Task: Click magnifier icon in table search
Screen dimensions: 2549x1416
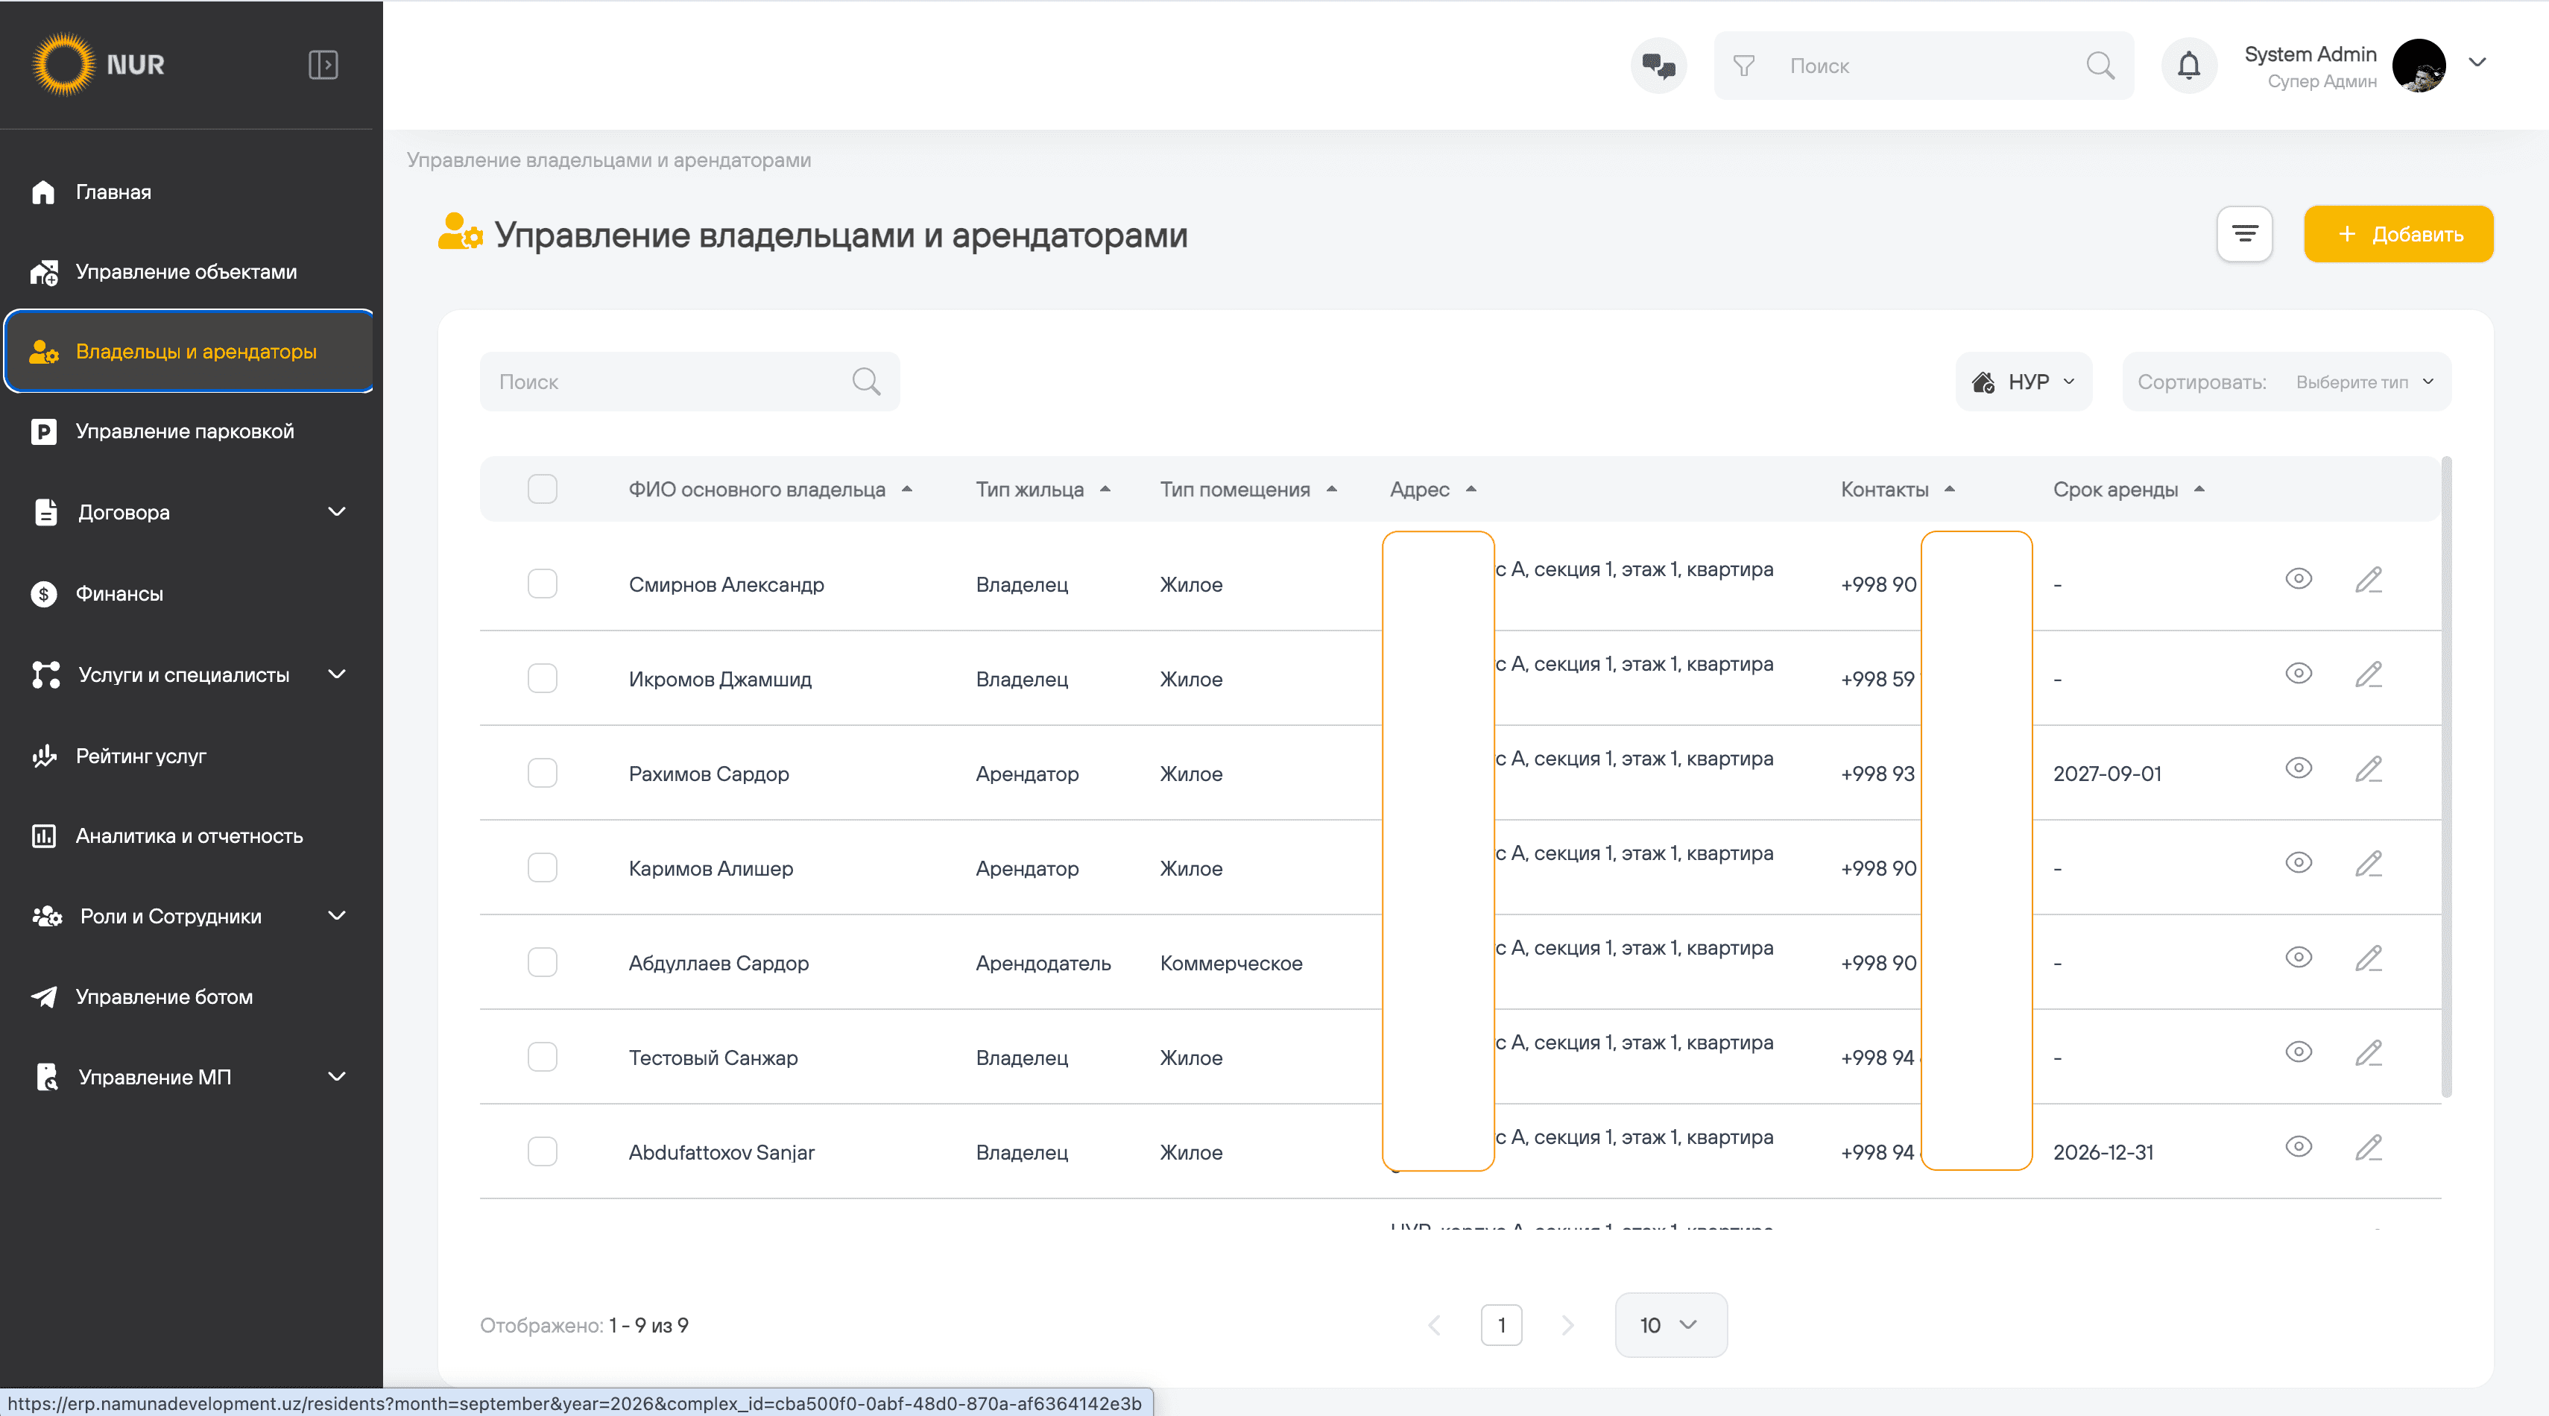Action: tap(866, 382)
